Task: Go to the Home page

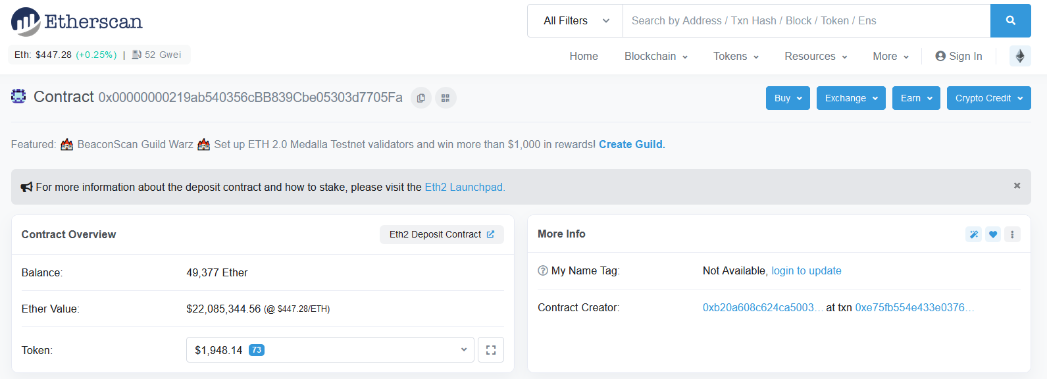Action: (x=584, y=57)
